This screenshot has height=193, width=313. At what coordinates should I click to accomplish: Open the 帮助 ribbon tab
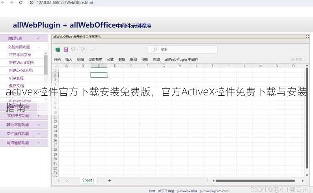coord(156,59)
